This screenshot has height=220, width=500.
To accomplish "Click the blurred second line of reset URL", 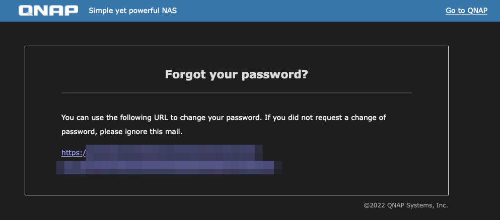I will [x=169, y=167].
